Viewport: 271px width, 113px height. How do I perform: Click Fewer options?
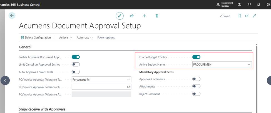(106, 38)
